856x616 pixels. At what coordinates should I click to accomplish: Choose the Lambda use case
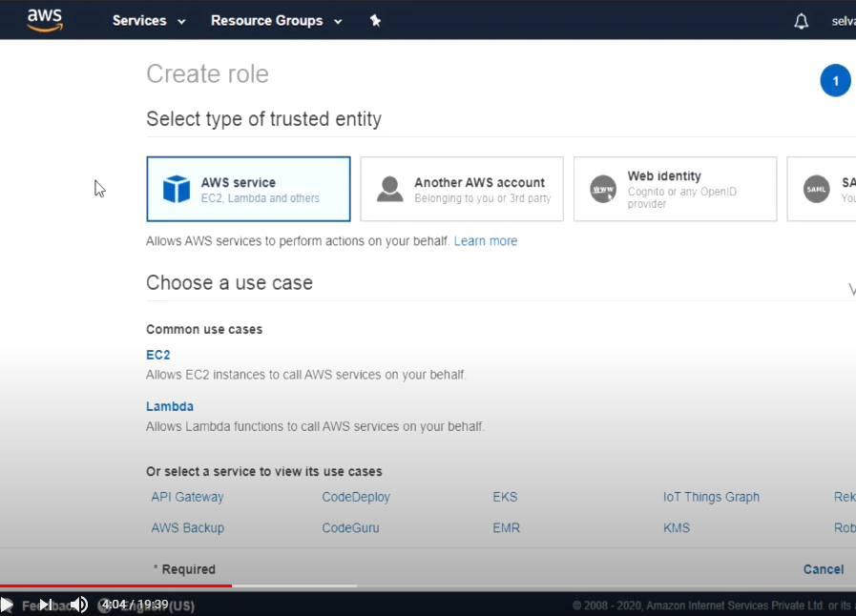[170, 406]
